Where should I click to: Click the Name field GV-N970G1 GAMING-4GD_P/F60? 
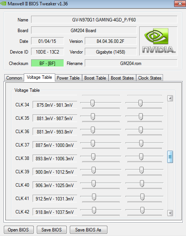tap(104, 20)
